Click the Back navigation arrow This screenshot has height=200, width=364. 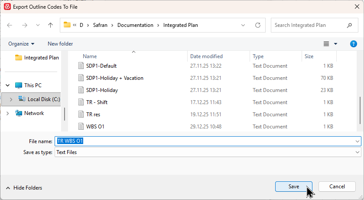pyautogui.click(x=10, y=25)
